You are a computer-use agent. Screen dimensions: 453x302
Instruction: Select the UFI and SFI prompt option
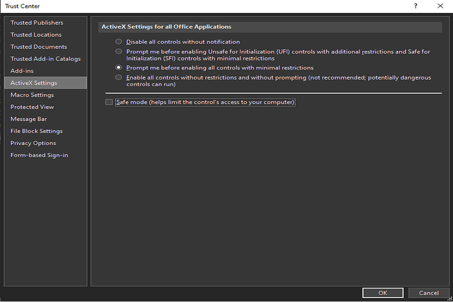pyautogui.click(x=119, y=52)
